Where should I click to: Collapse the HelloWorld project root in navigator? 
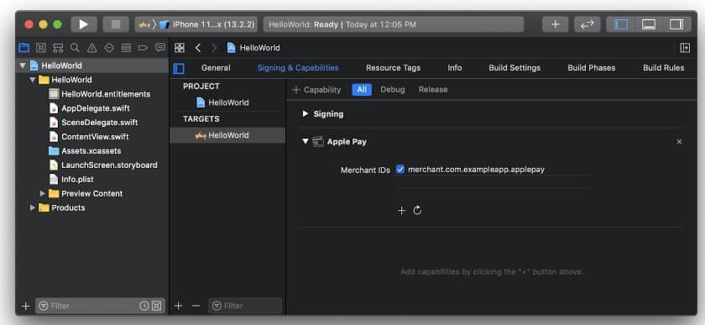[x=22, y=66]
